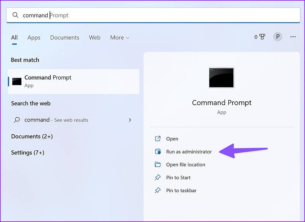Open the ellipsis options menu

click(293, 36)
